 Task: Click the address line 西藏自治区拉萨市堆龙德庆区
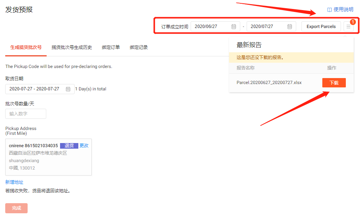coord(38,153)
